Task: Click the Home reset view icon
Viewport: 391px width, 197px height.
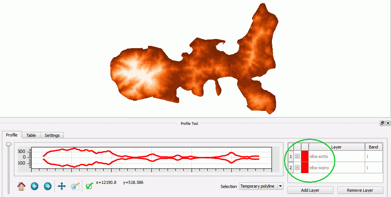Action: (x=21, y=186)
